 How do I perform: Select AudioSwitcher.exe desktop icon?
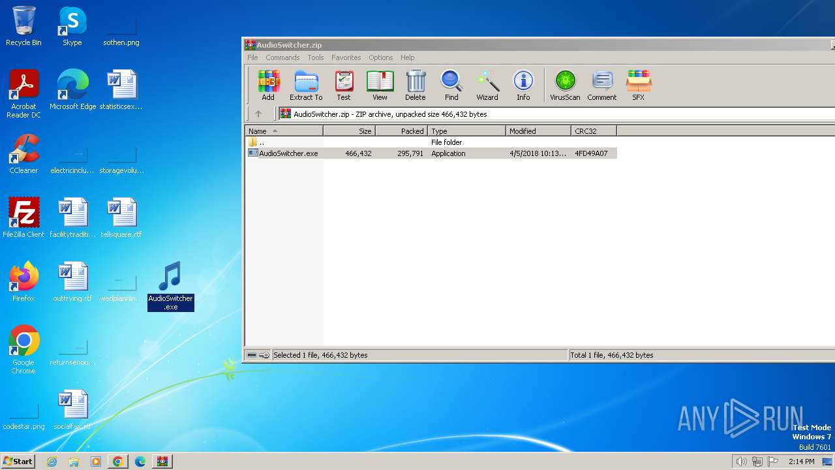170,287
